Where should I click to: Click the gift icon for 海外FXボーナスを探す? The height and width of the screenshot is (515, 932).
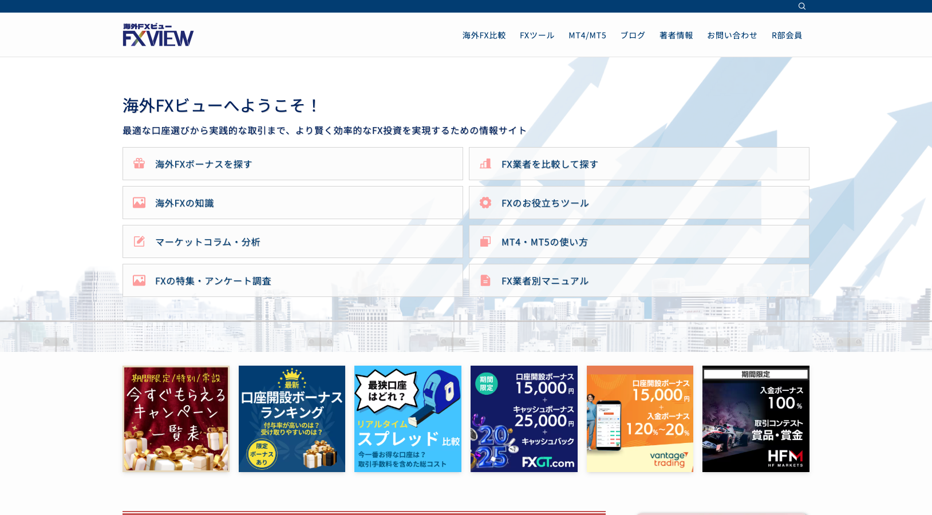pyautogui.click(x=139, y=164)
